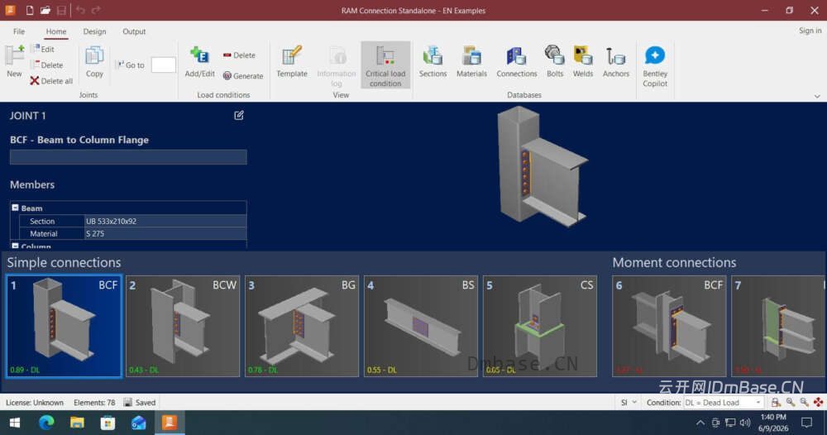
Task: Open the Sections database
Action: point(433,62)
